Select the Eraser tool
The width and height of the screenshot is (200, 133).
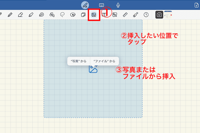(20, 15)
